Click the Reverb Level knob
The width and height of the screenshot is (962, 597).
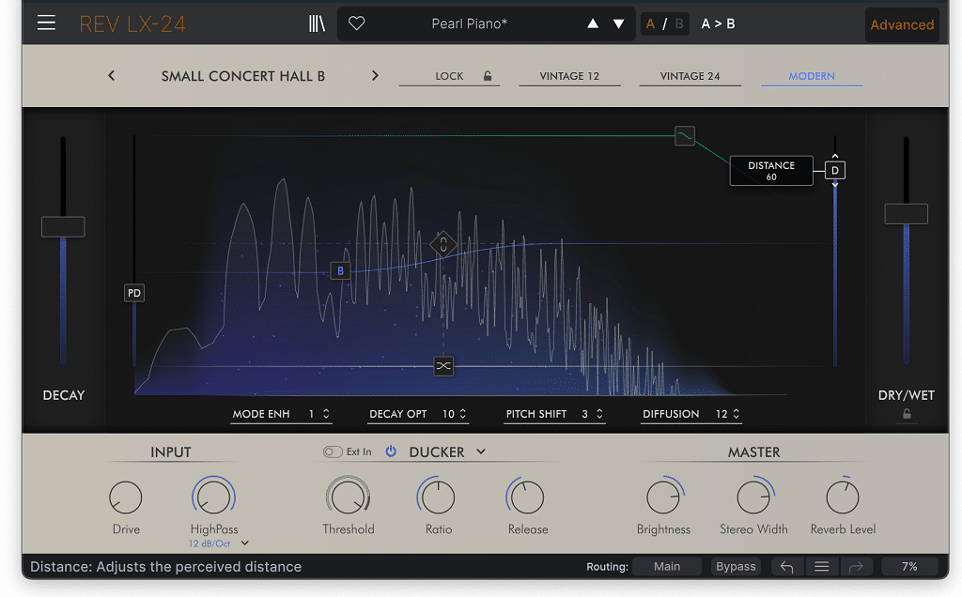[843, 497]
